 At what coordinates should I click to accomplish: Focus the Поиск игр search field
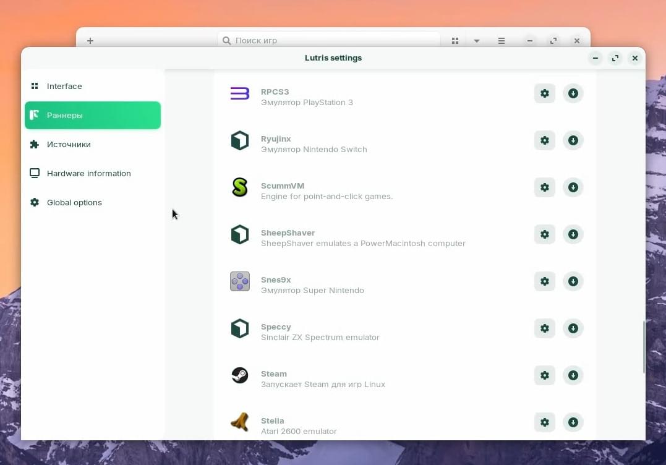[x=329, y=40]
